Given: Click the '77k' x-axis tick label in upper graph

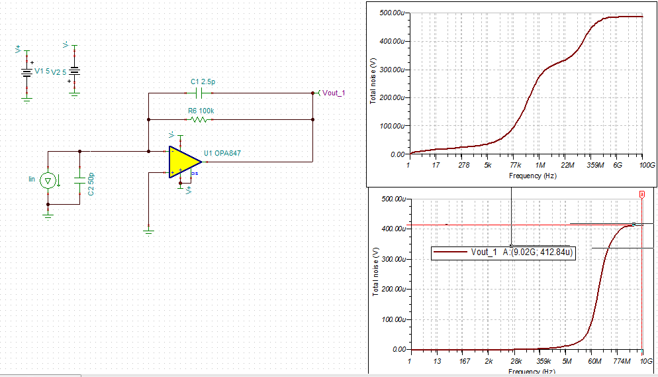Looking at the screenshot, I should click(515, 165).
